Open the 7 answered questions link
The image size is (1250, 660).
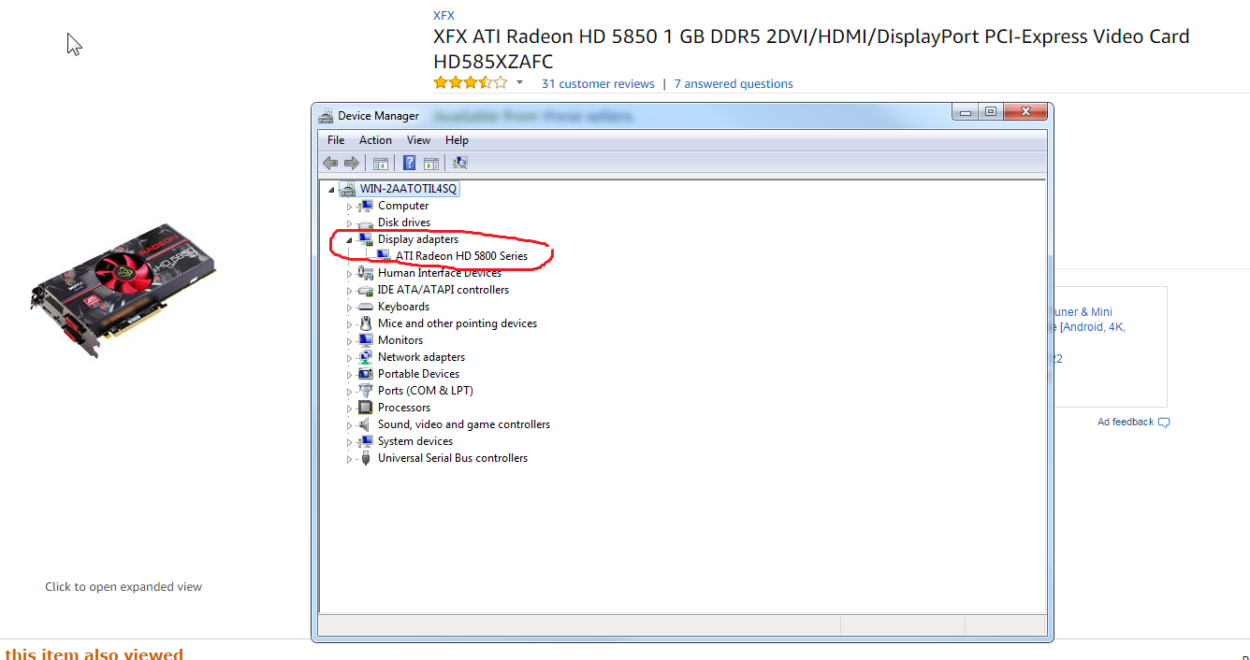(x=734, y=84)
